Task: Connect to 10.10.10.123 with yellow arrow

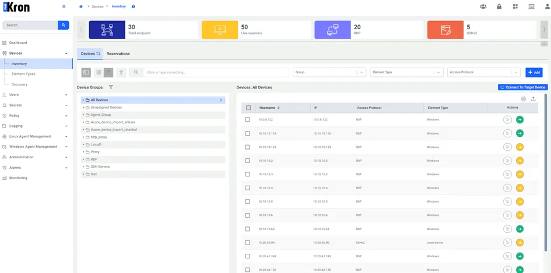Action: tap(520, 147)
